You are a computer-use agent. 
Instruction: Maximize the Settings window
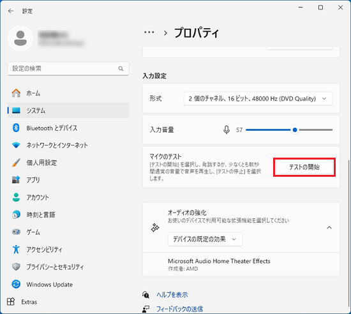[320, 8]
